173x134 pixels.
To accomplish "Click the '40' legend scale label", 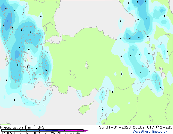I will pos(72,133).
